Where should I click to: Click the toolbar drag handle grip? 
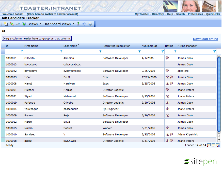(x=2, y=24)
